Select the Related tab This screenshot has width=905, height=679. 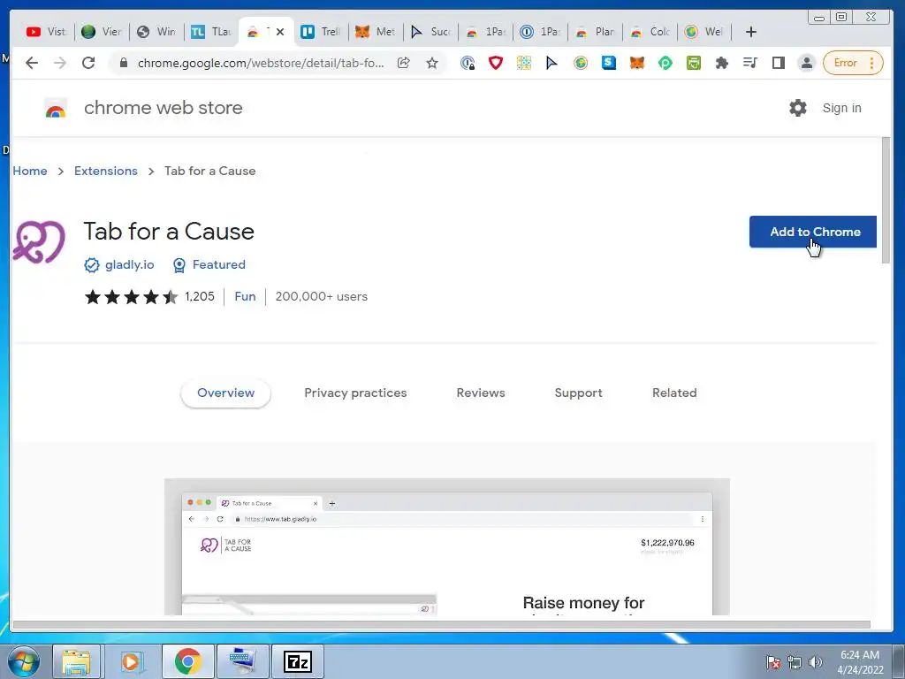coord(674,393)
